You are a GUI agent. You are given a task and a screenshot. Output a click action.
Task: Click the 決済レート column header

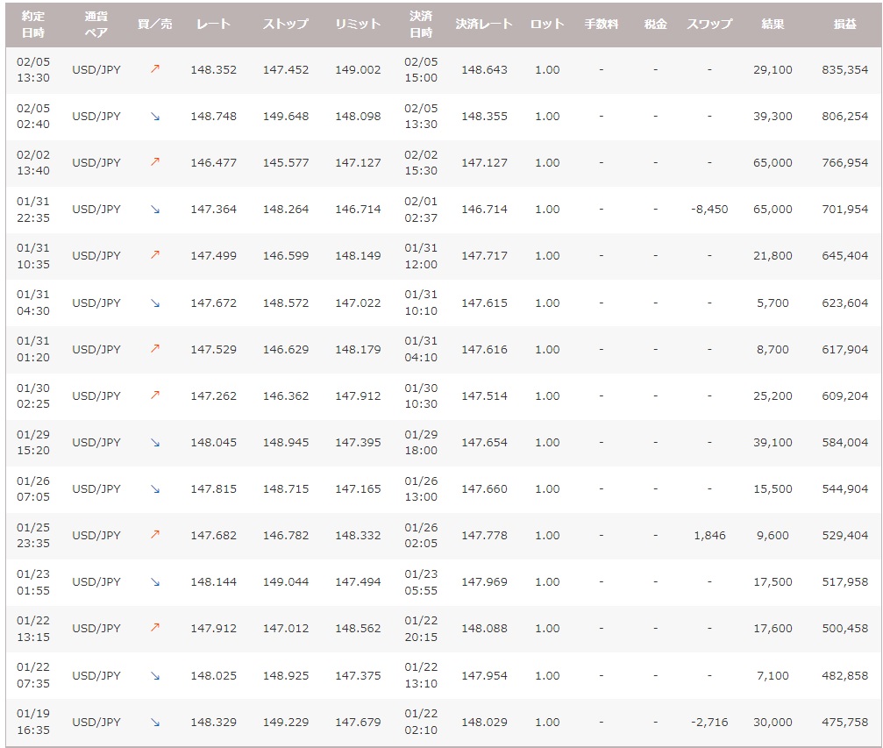(484, 24)
